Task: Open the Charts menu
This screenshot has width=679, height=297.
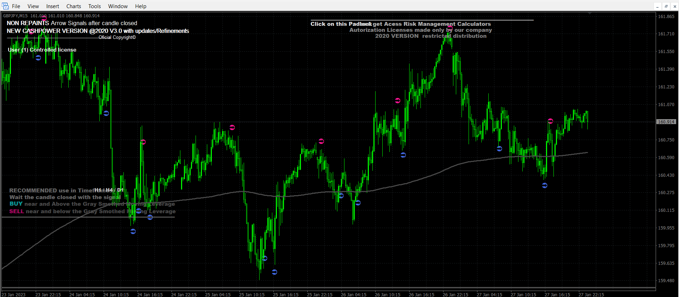Action: pos(74,6)
